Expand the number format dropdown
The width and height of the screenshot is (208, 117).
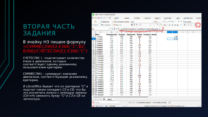click(x=198, y=22)
